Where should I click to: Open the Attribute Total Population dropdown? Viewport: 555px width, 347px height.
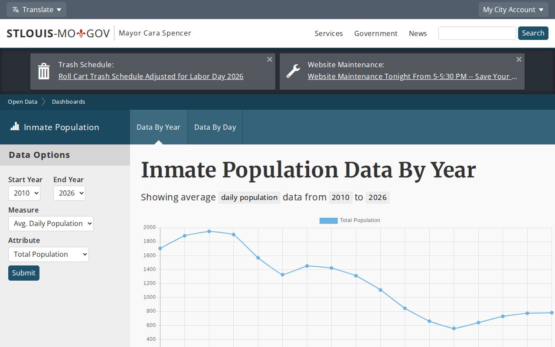pyautogui.click(x=49, y=254)
